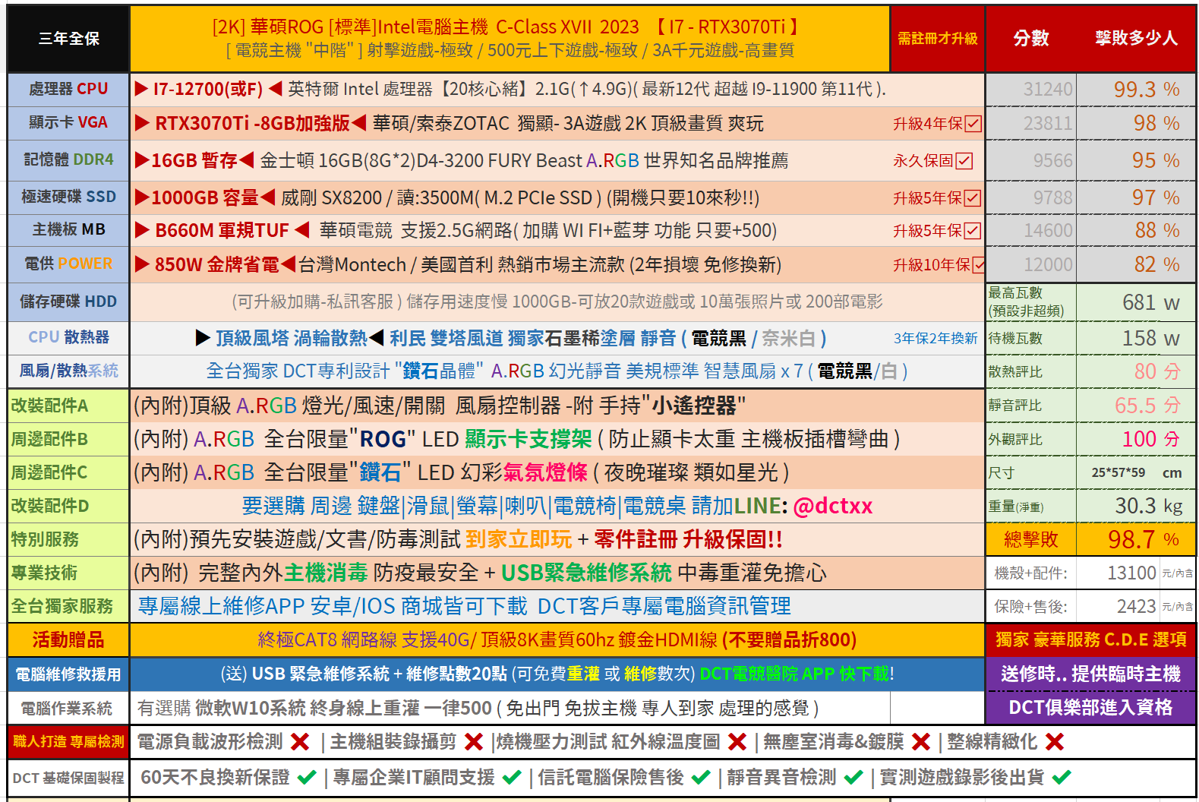The image size is (1199, 802).
Task: Select the 158 w 待機瓦數 value
Action: click(1136, 338)
